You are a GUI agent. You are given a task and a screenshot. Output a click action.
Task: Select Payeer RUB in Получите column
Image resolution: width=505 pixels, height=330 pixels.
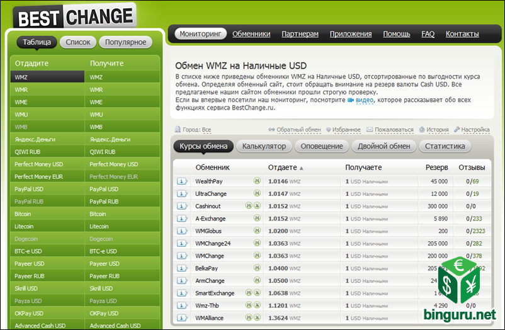point(122,276)
